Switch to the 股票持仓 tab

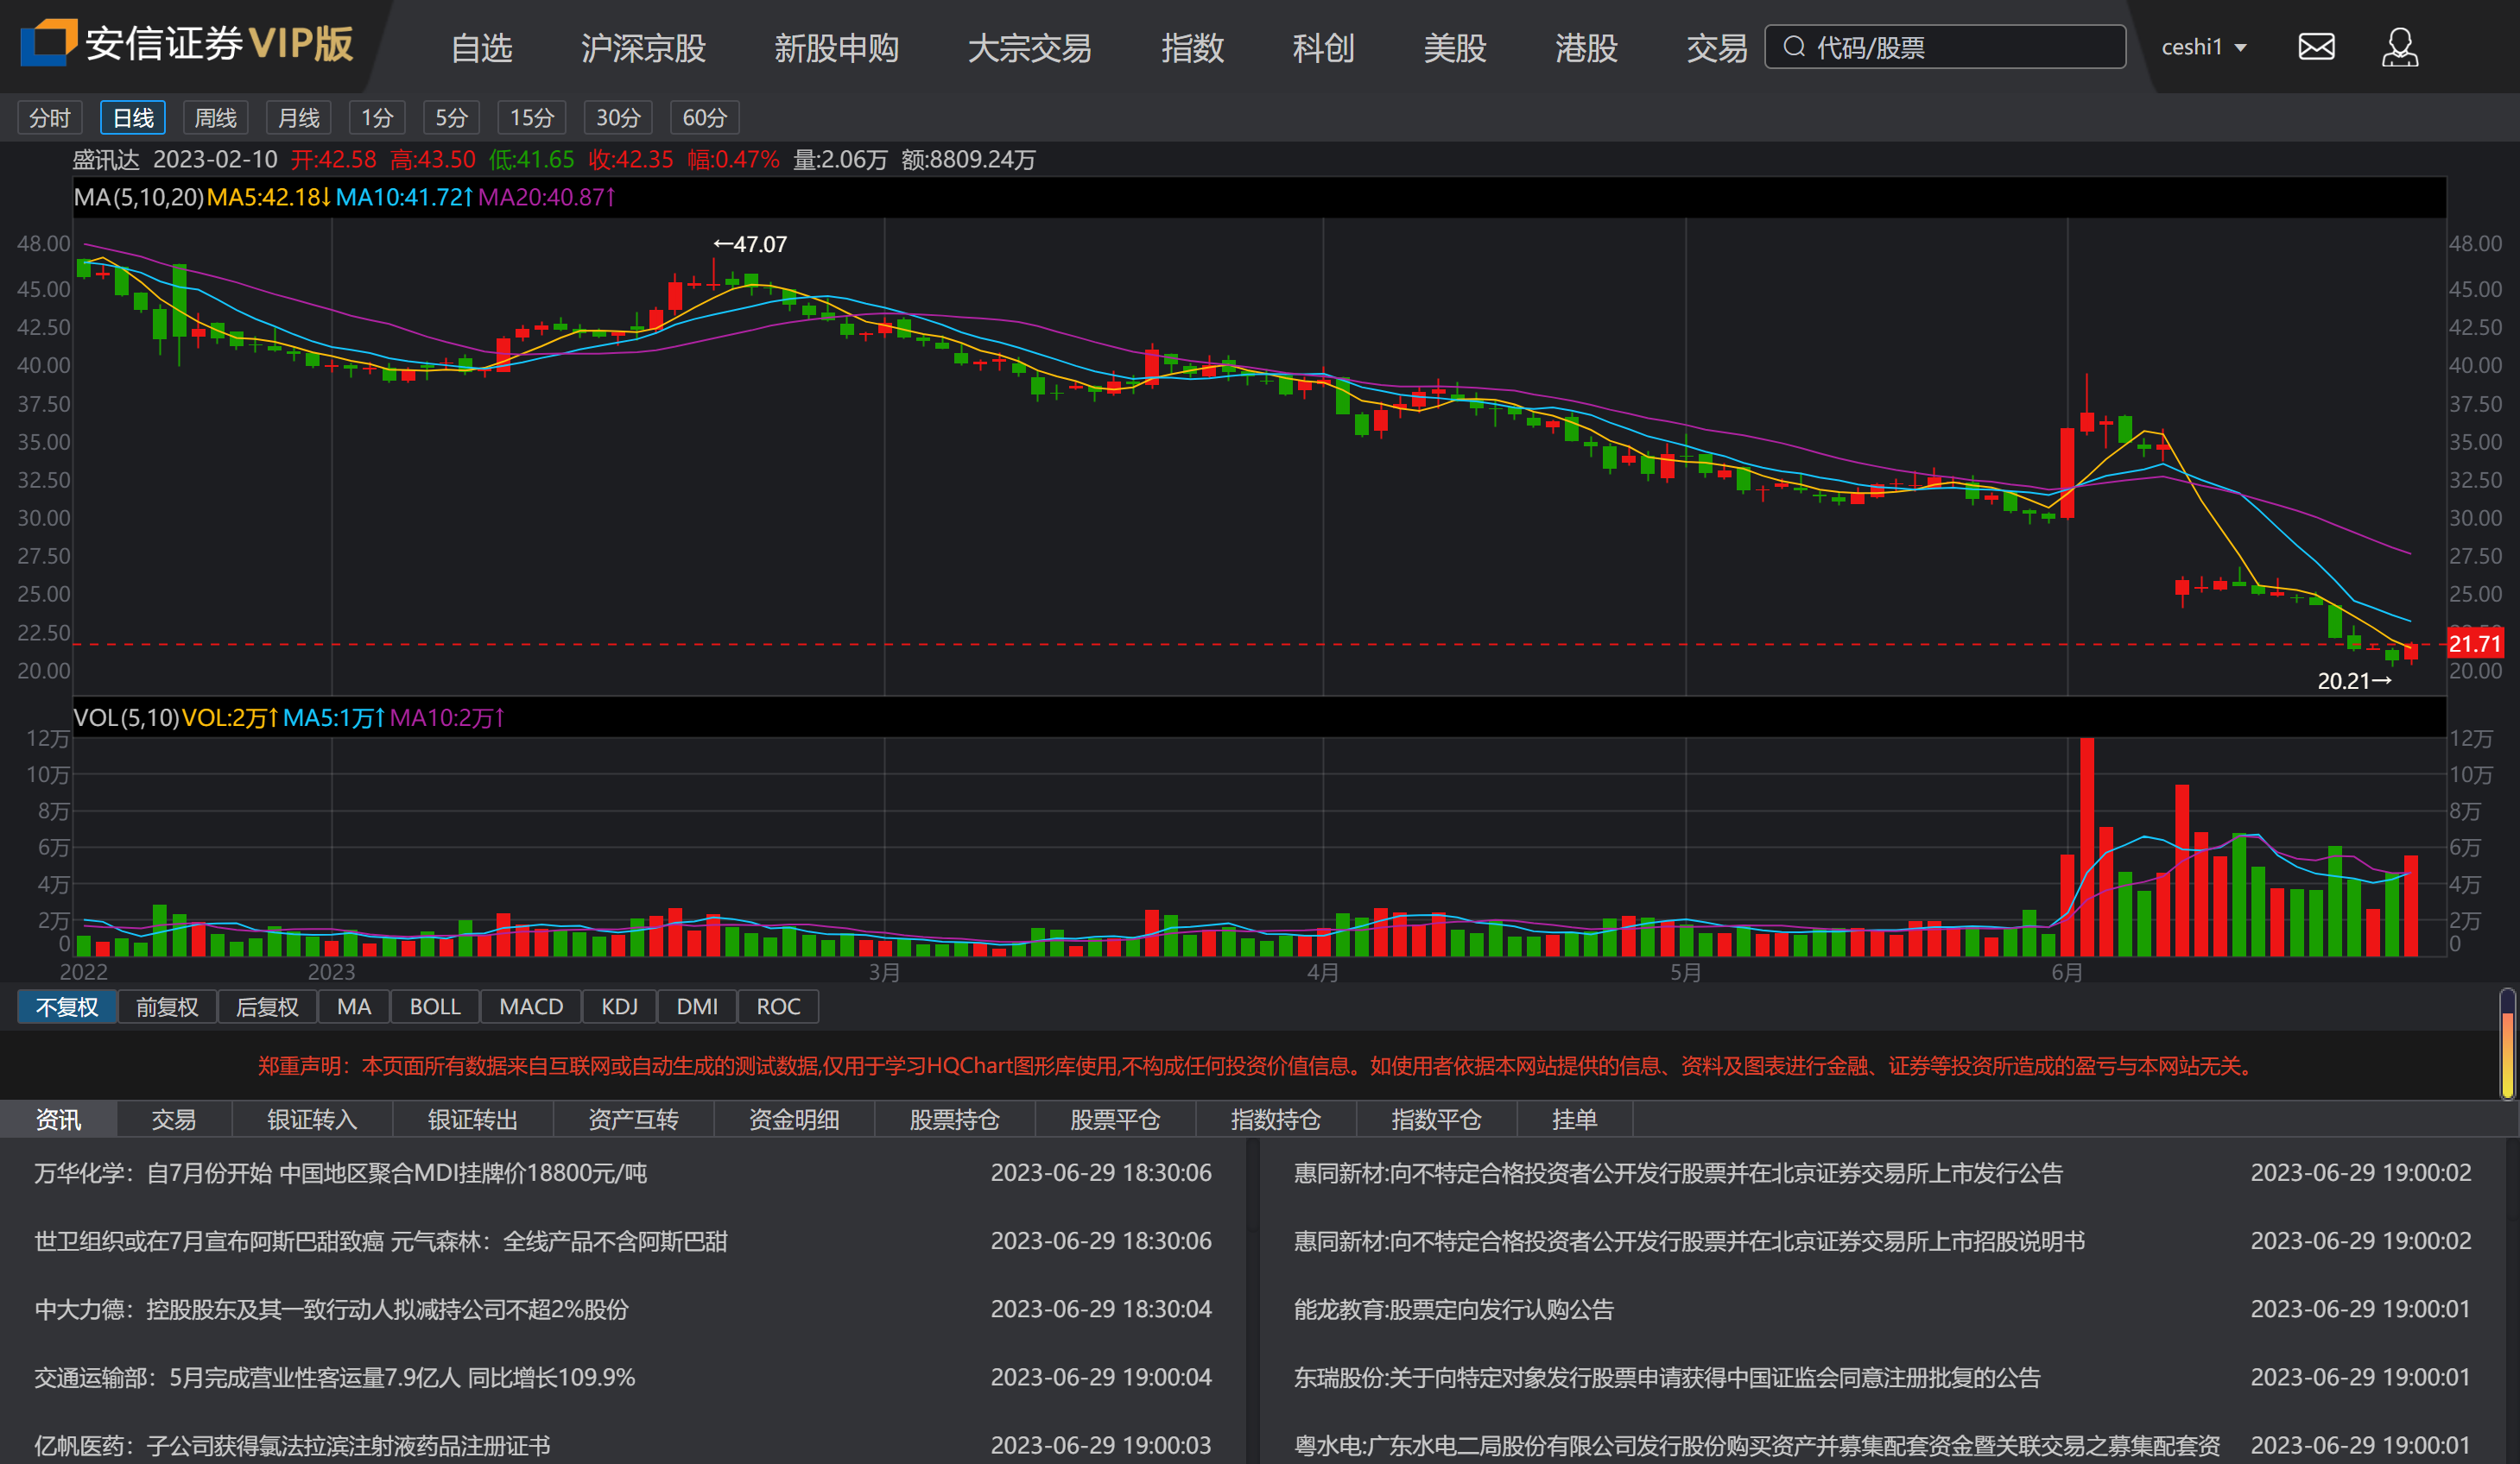pos(954,1120)
